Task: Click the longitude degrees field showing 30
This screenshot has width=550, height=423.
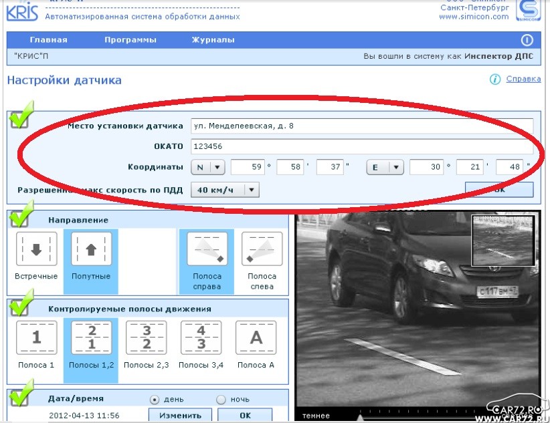Action: coord(426,167)
